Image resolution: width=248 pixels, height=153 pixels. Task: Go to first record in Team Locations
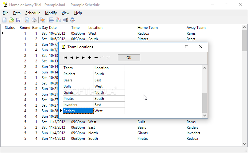[x=65, y=58]
